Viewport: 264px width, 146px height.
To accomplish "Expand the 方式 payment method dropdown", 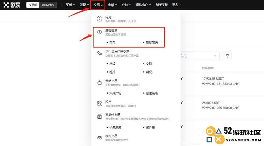I will point(200,56).
